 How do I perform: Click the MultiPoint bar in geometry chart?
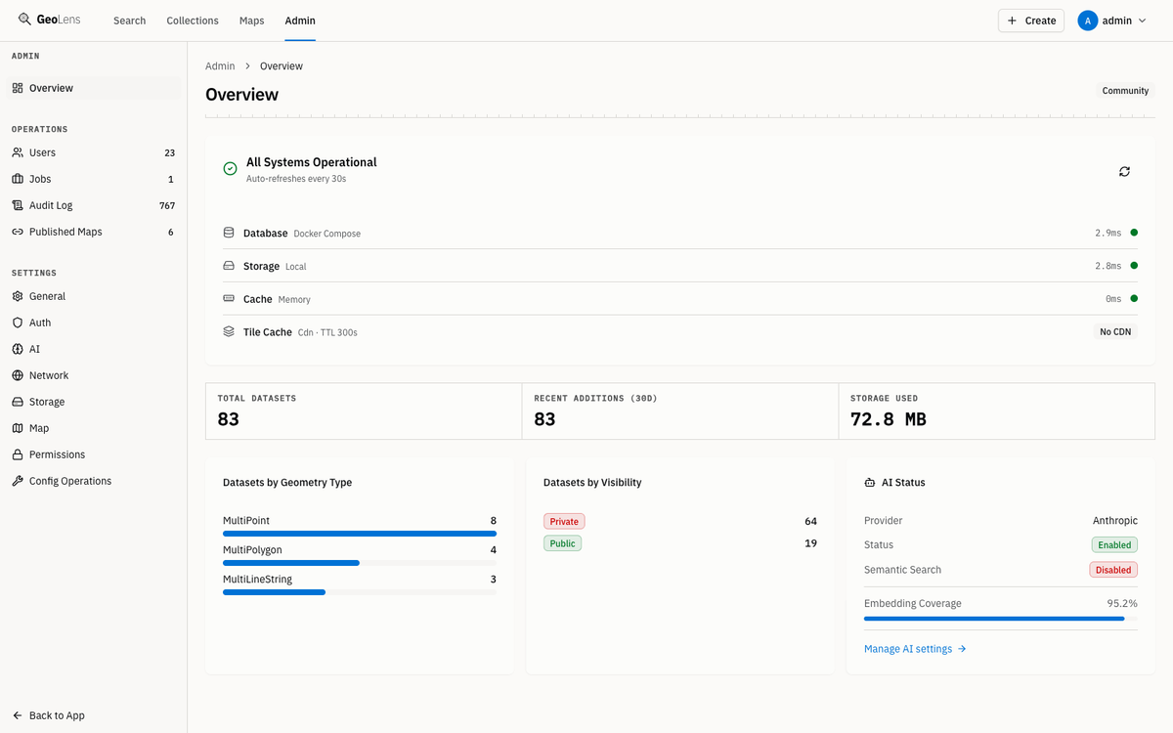(360, 534)
